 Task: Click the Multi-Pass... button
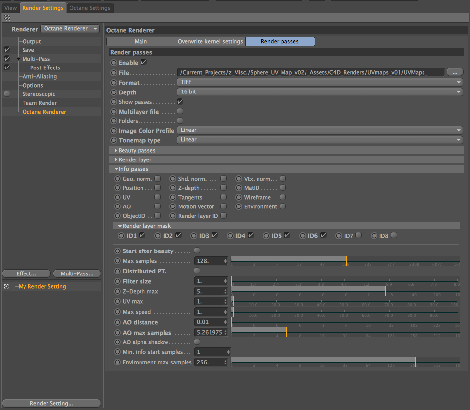(77, 273)
